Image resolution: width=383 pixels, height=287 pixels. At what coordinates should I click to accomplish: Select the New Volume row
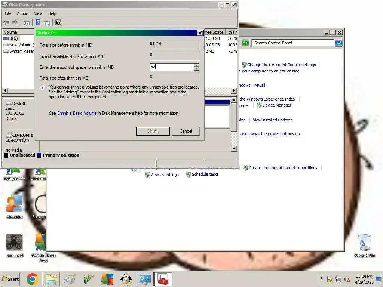19,45
